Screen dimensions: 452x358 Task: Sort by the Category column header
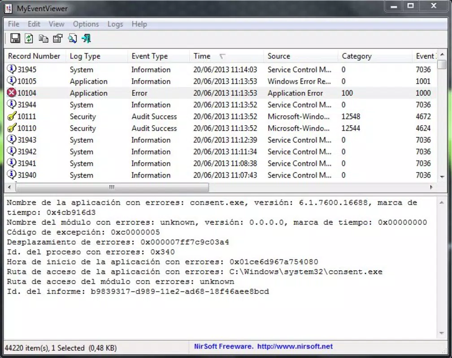pos(375,56)
